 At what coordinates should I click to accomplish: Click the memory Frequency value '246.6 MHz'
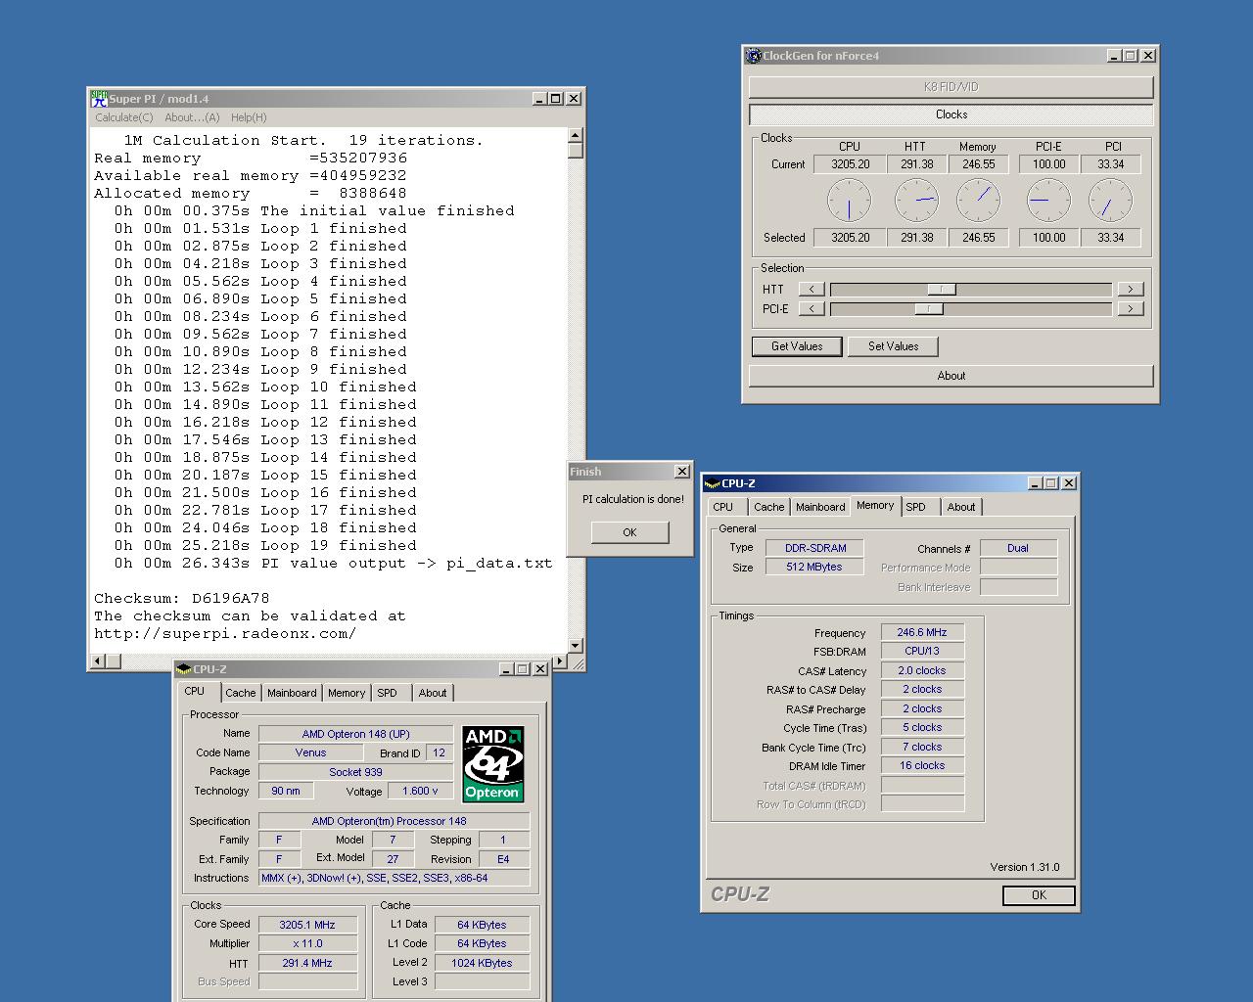922,632
